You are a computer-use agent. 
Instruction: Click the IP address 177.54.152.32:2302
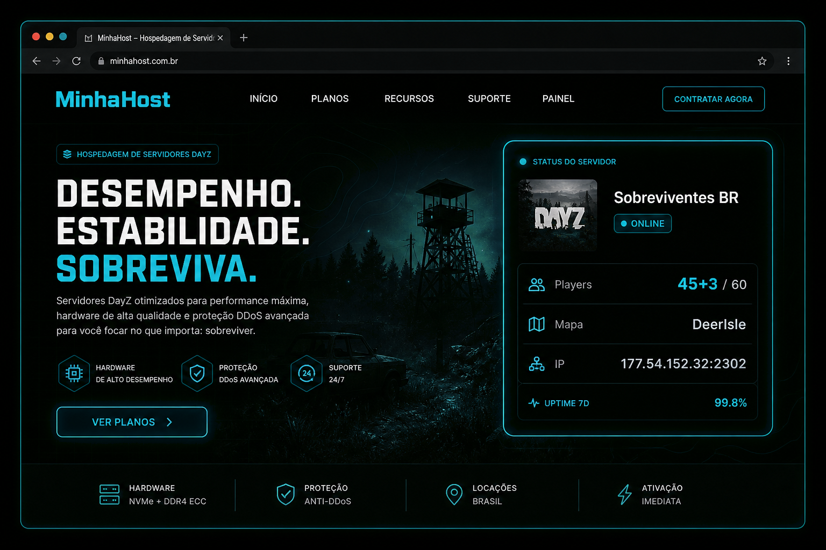[x=683, y=364]
